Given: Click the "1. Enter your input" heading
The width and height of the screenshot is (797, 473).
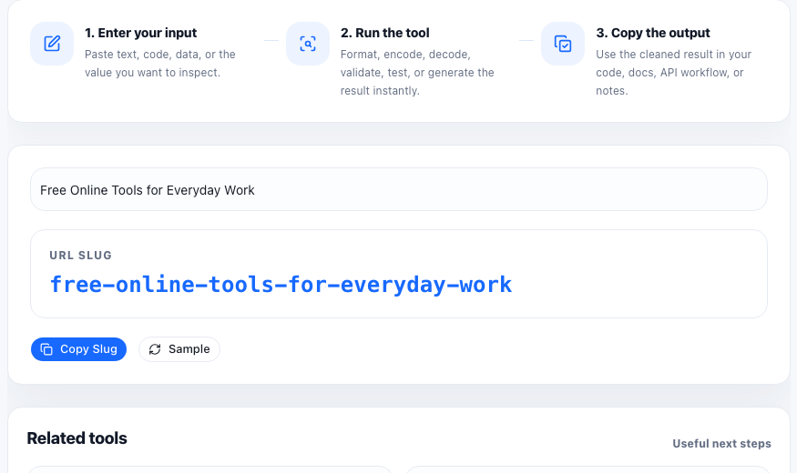Looking at the screenshot, I should [x=141, y=33].
